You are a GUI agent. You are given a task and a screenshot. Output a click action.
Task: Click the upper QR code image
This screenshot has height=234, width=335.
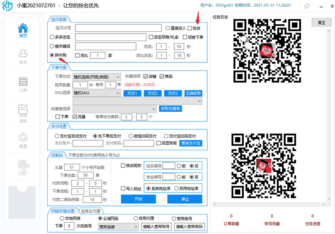tap(267, 51)
